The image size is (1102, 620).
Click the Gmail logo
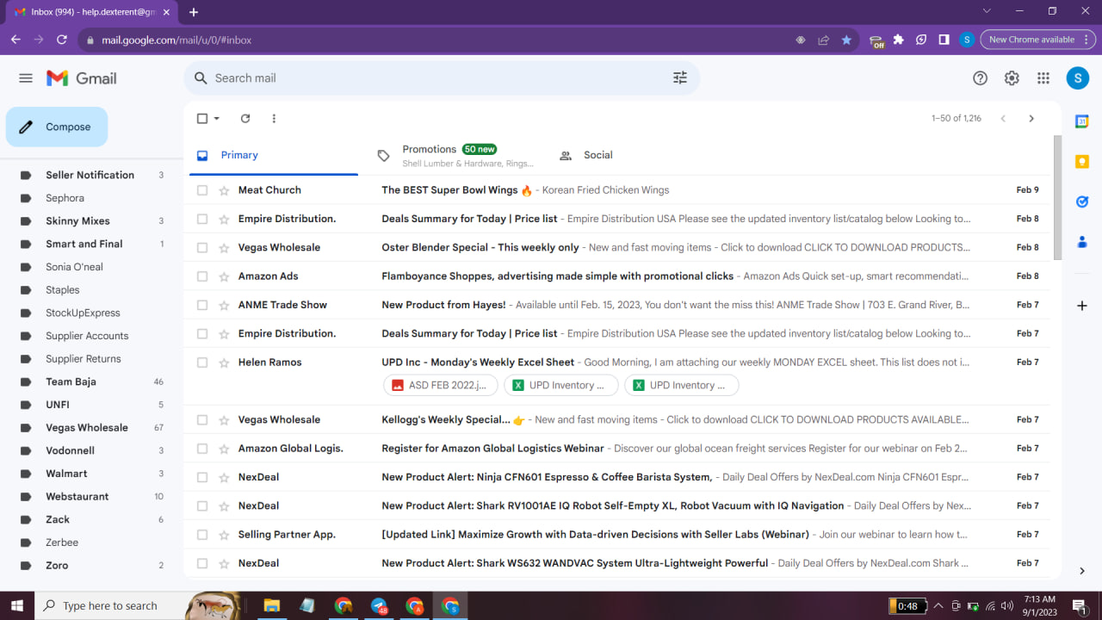point(82,78)
